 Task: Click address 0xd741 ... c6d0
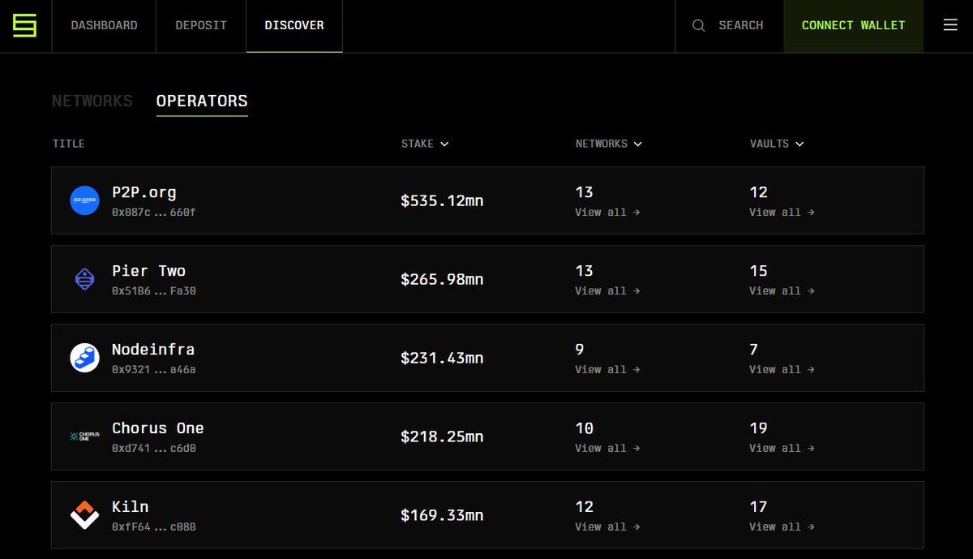click(x=154, y=449)
